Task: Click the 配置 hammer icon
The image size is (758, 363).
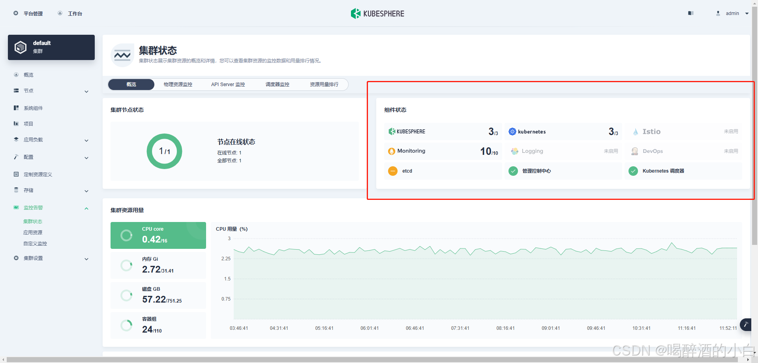Action: click(16, 157)
